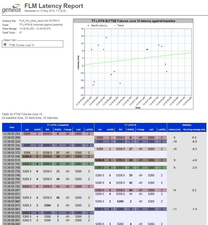208x225 pixels.
Task: Click the latency value -11
Action: [174, 209]
